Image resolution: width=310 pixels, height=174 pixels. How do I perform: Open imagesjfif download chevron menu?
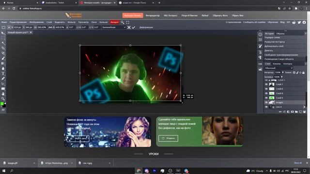(x=34, y=163)
